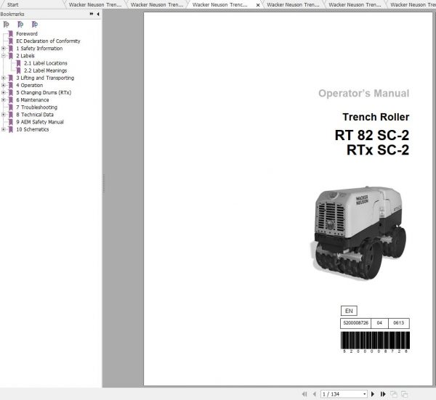Go to the next page
This screenshot has width=436, height=400.
pos(373,394)
